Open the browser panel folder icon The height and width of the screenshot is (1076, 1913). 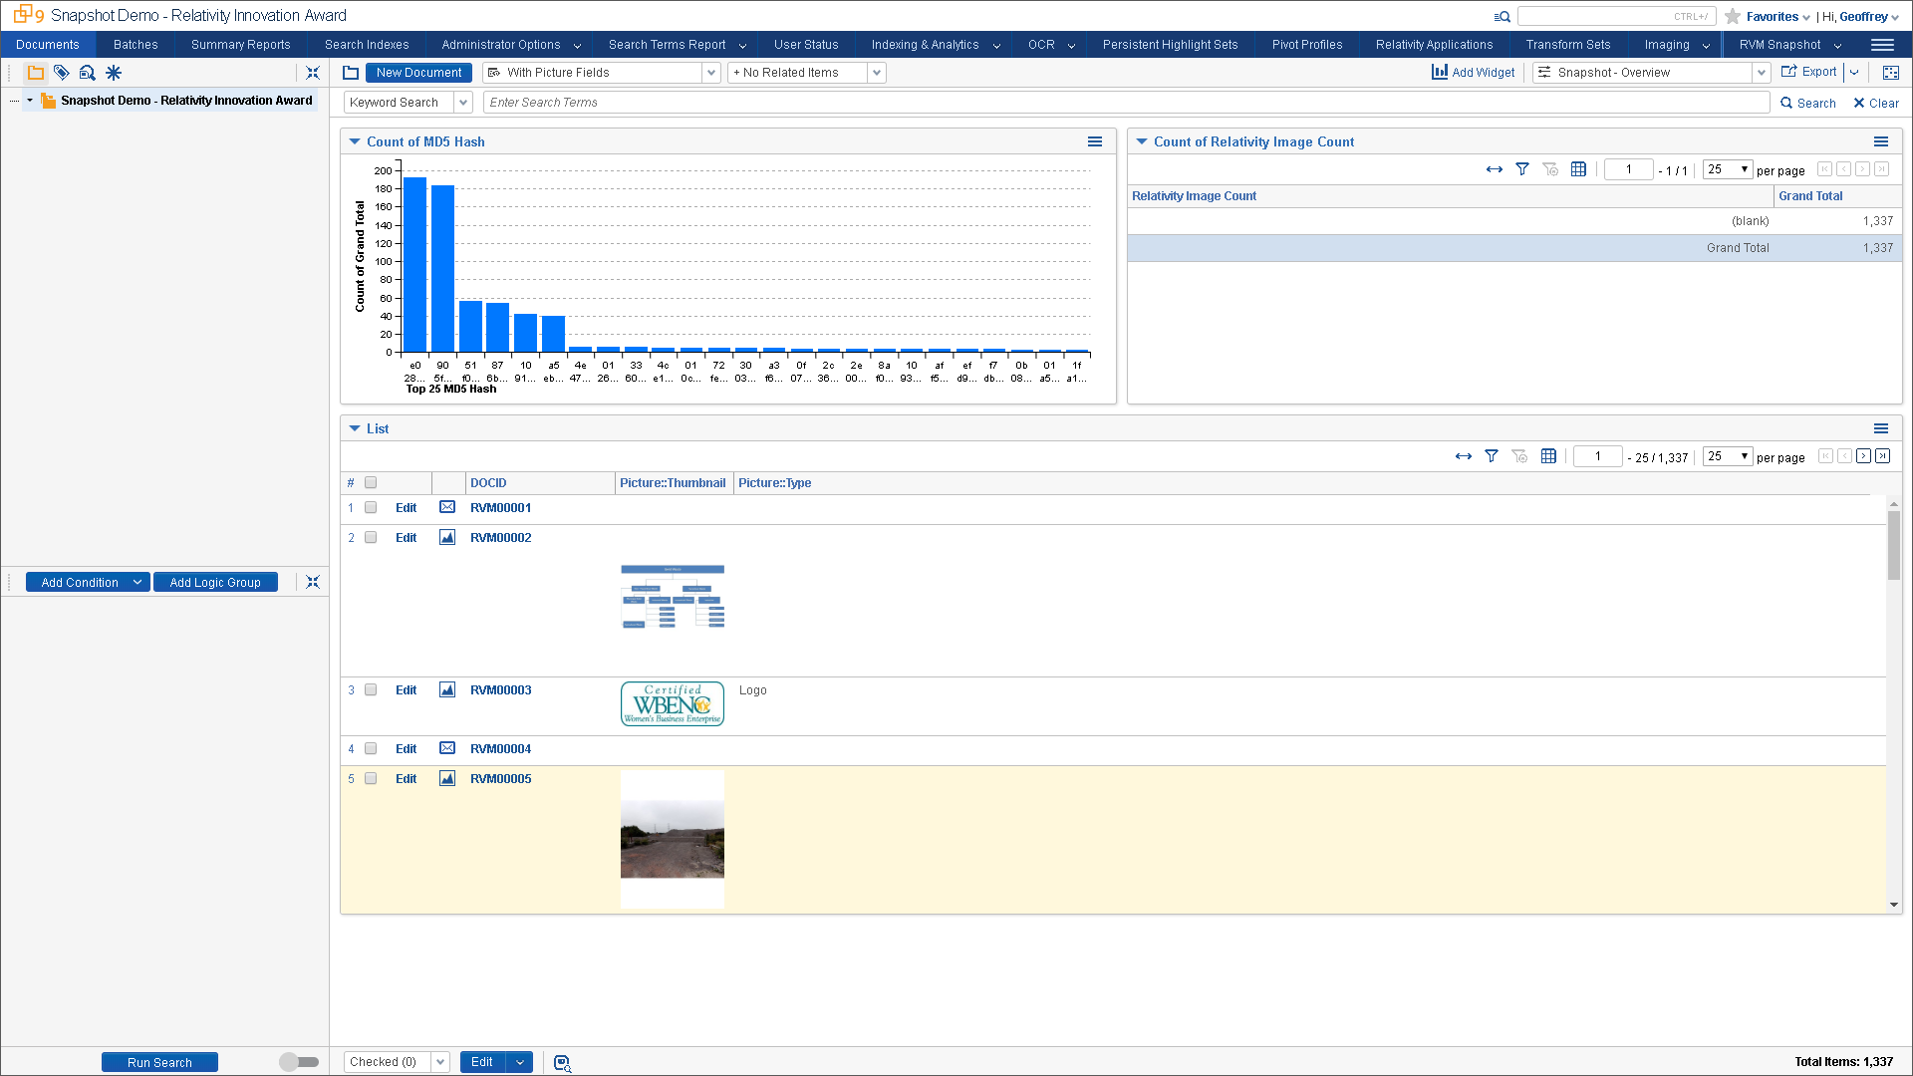point(36,72)
